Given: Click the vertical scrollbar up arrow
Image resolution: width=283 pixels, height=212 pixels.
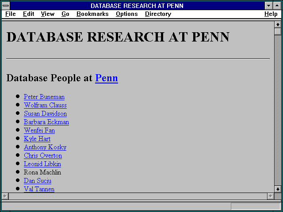Looking at the screenshot, I should point(278,25).
